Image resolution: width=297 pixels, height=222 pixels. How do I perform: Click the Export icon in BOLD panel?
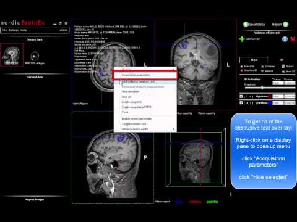(x=283, y=66)
